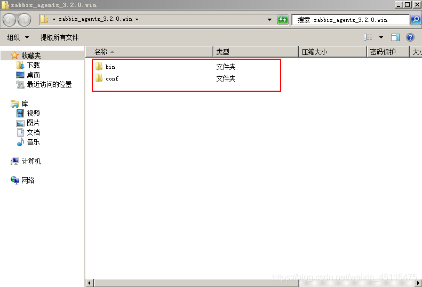This screenshot has height=287, width=422.
Task: Minimize the zabbix_agents window
Action: click(399, 5)
